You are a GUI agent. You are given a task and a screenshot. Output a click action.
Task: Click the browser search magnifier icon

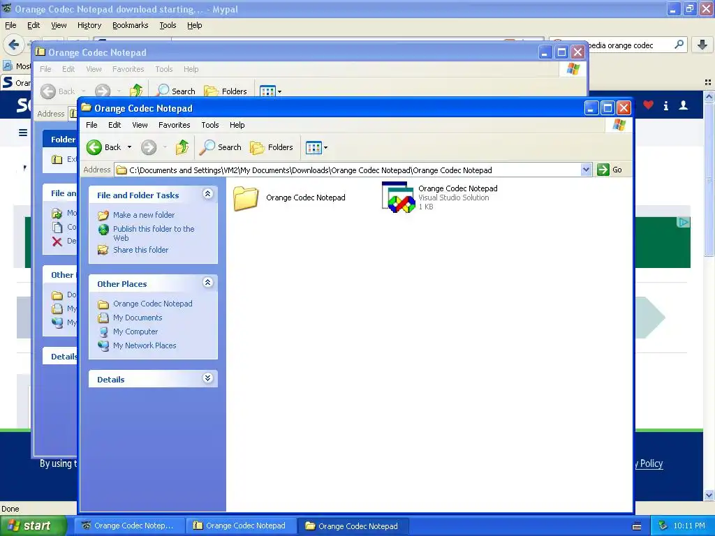pyautogui.click(x=679, y=45)
